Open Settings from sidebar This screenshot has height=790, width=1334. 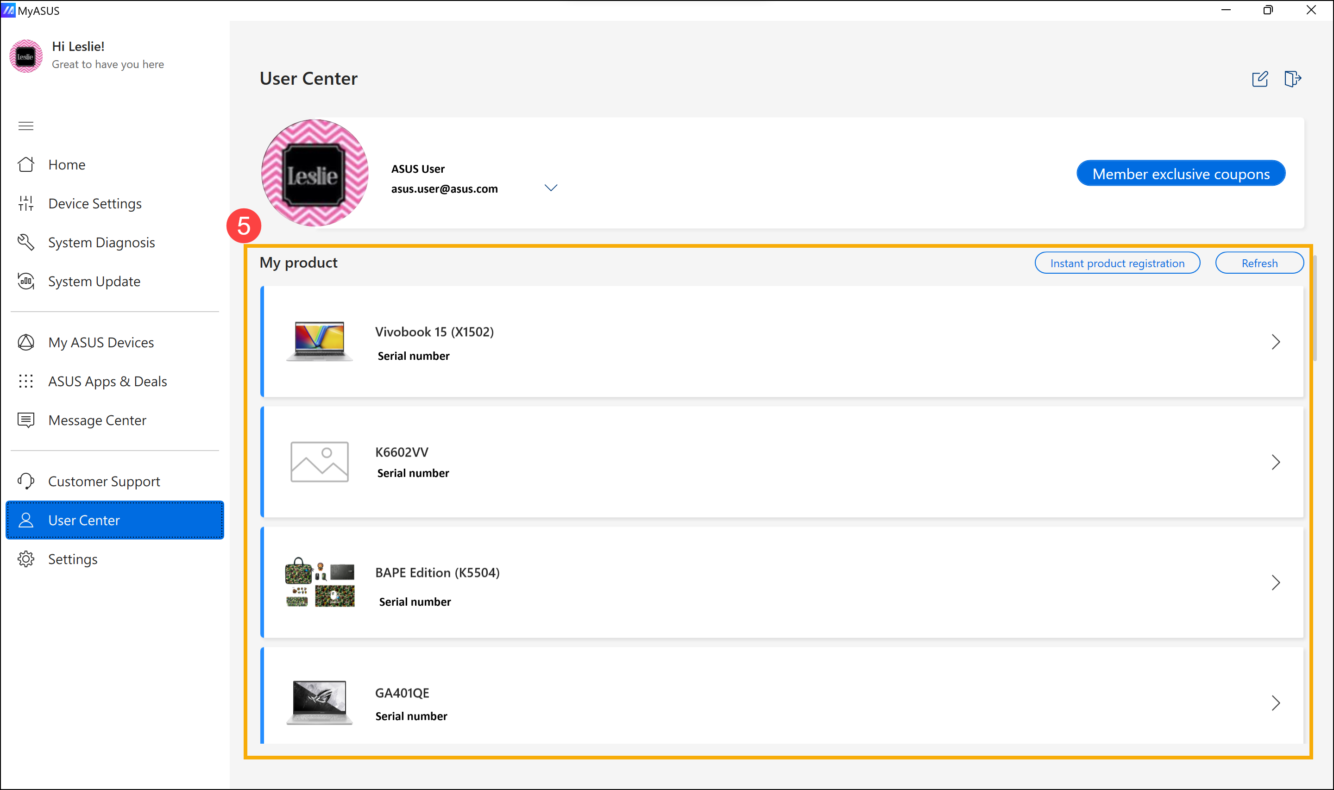[x=115, y=559]
